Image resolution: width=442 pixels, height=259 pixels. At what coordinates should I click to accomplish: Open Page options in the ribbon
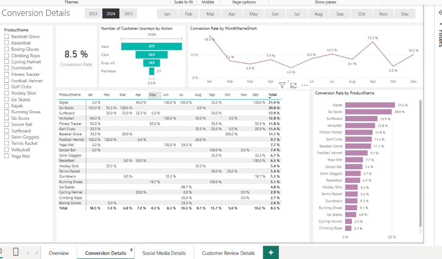244,2
